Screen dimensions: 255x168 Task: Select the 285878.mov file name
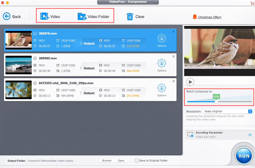point(48,34)
